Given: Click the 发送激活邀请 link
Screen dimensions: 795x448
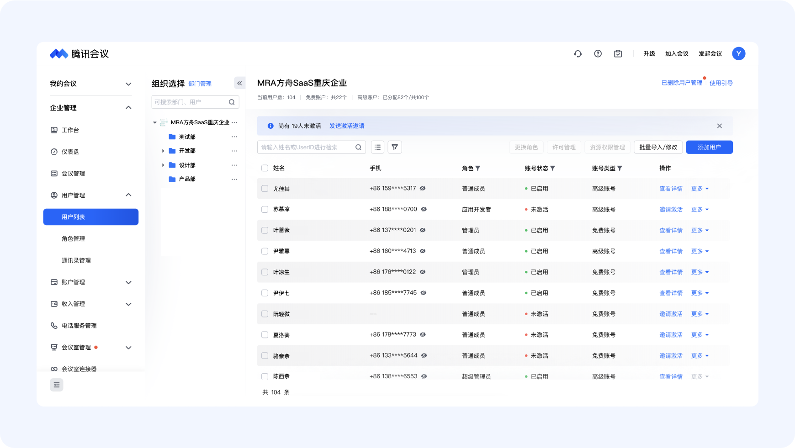Looking at the screenshot, I should click(x=347, y=126).
